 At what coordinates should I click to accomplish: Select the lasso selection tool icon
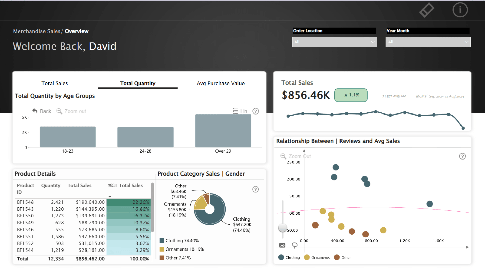pos(295,245)
